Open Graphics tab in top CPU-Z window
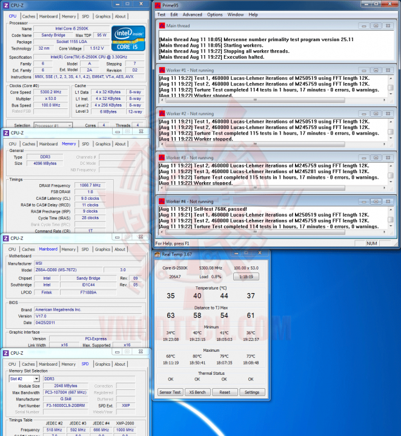This screenshot has height=436, width=401. (x=103, y=16)
